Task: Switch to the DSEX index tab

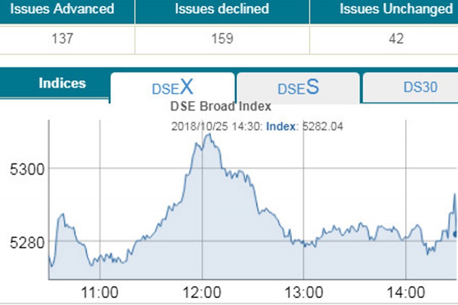Action: point(173,87)
